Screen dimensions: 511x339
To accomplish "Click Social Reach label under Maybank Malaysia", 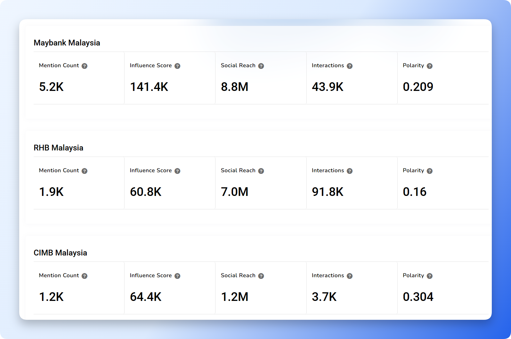I will pyautogui.click(x=238, y=65).
